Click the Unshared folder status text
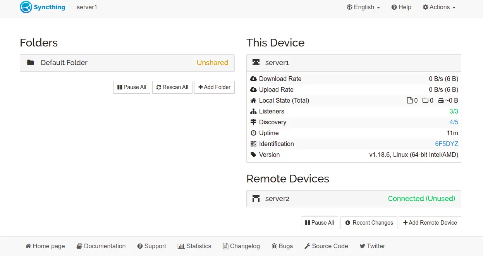 click(x=212, y=62)
